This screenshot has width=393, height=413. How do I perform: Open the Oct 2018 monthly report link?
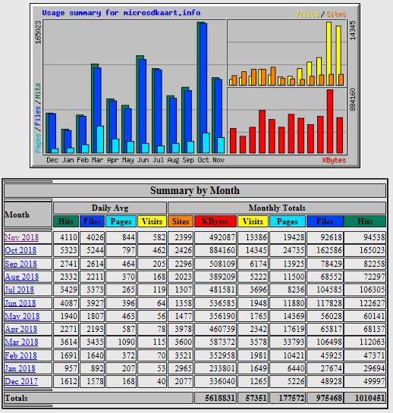tap(20, 250)
